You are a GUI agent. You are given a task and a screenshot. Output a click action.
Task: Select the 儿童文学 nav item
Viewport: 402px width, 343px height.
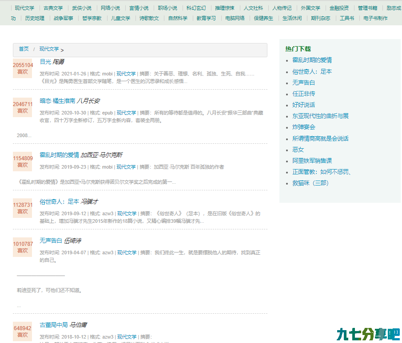pyautogui.click(x=120, y=18)
